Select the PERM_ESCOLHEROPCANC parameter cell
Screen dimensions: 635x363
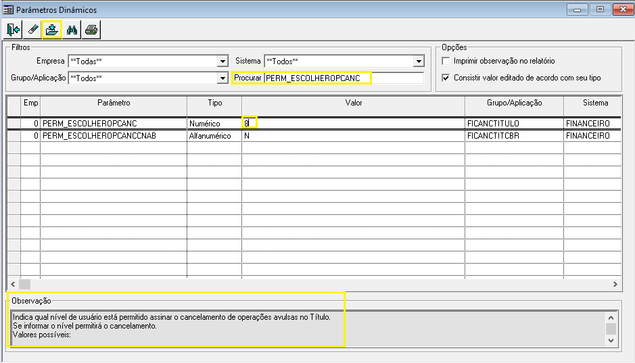(x=114, y=124)
